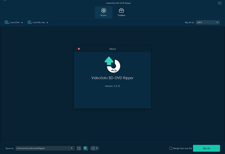Open the feedback message icon
This screenshot has height=154, width=225.
(220, 3)
